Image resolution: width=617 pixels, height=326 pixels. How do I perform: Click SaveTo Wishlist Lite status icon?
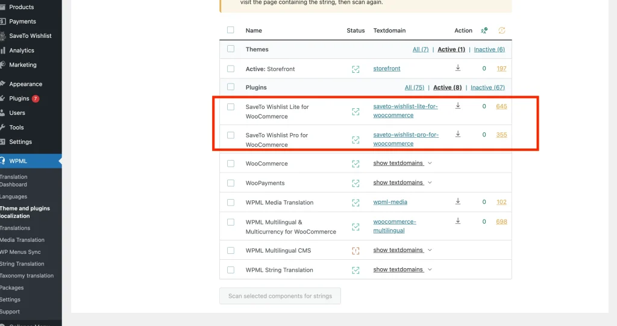tap(355, 112)
